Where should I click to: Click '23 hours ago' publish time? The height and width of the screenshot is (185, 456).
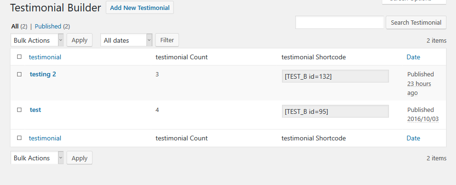(x=419, y=88)
